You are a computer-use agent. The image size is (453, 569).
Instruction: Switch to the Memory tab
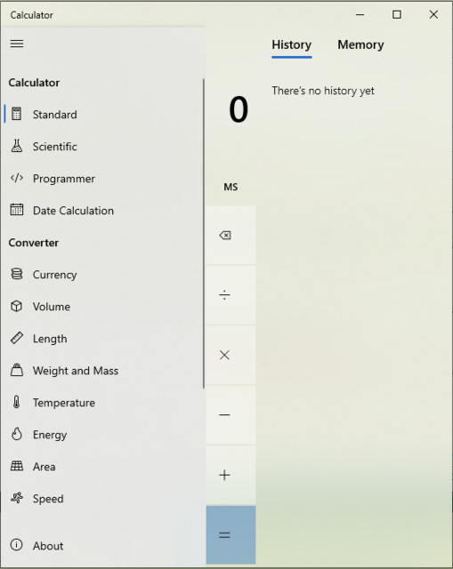coord(360,45)
